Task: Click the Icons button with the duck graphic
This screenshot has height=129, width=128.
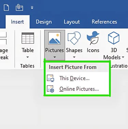Action: coord(93,38)
